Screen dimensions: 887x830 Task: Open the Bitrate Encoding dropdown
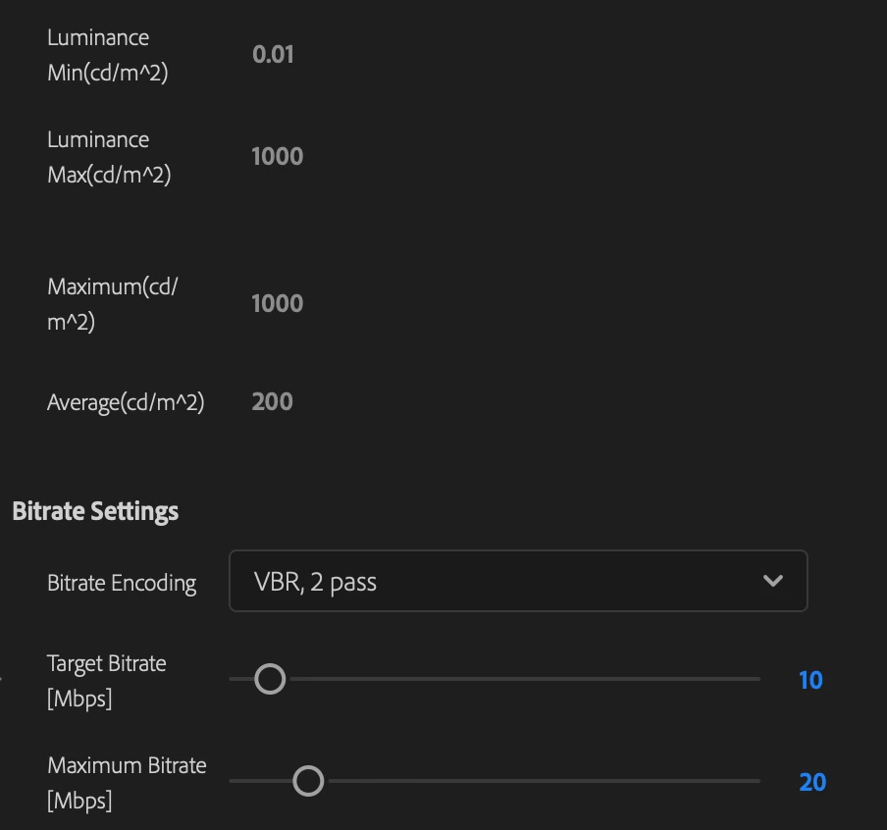click(518, 581)
